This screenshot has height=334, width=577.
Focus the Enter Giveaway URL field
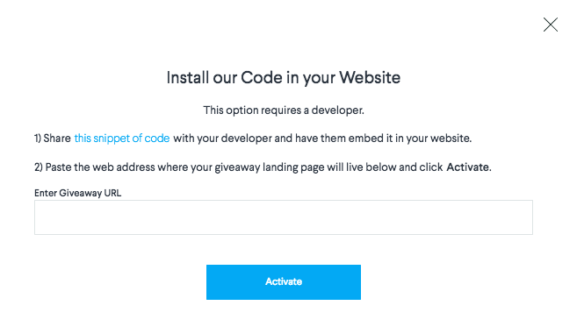[x=284, y=217]
